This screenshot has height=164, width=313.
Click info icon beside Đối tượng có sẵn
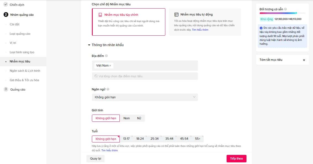(285, 9)
